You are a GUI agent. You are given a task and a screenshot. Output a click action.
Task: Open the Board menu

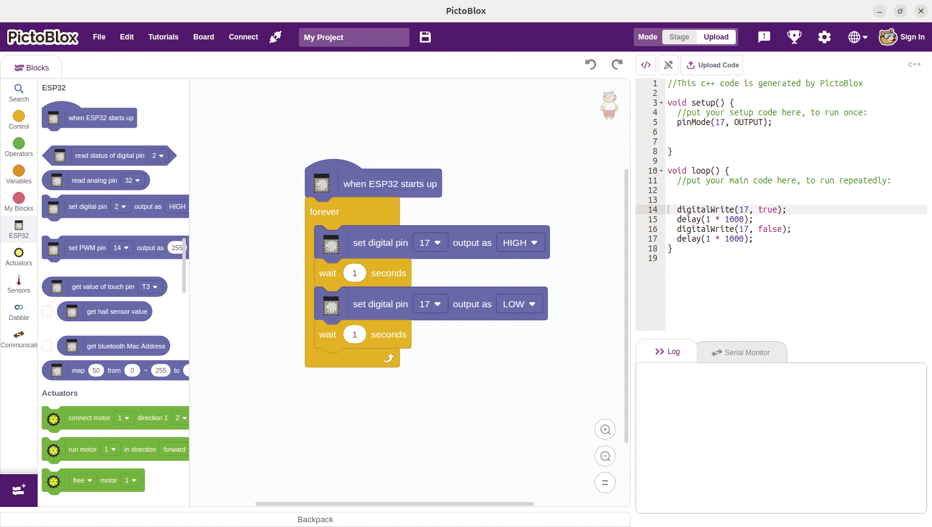[204, 37]
